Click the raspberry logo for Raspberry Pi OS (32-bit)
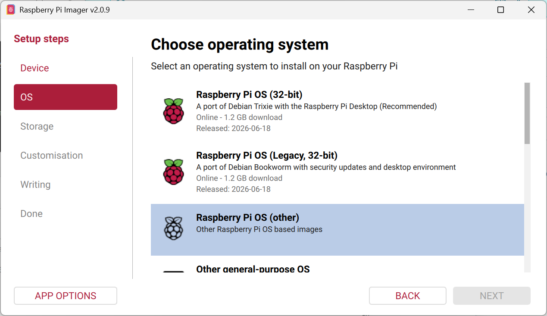547x316 pixels. (x=173, y=111)
